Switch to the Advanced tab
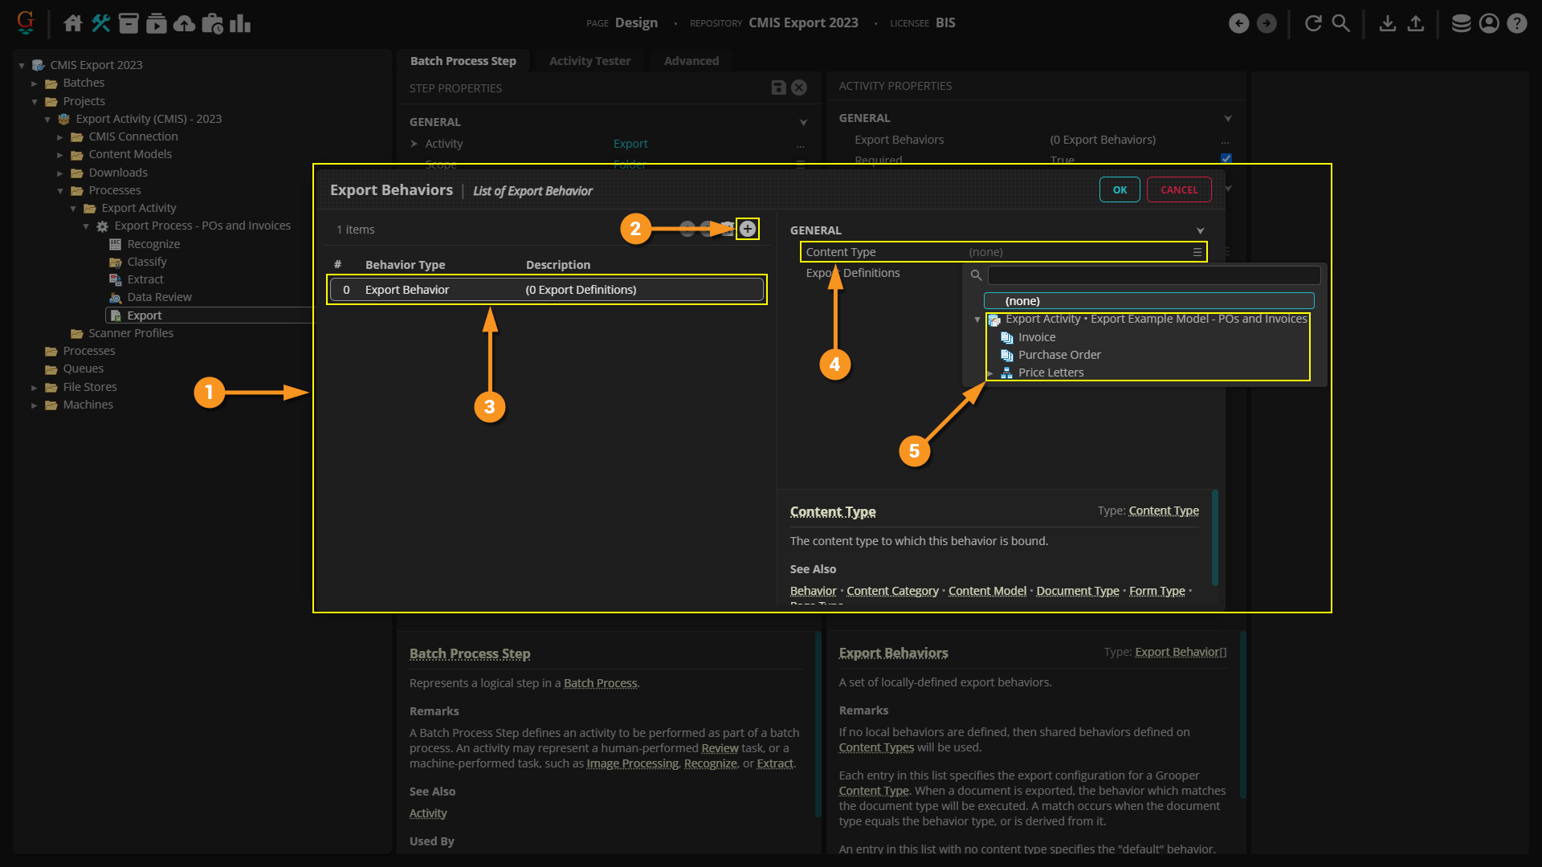The width and height of the screenshot is (1542, 867). point(691,61)
